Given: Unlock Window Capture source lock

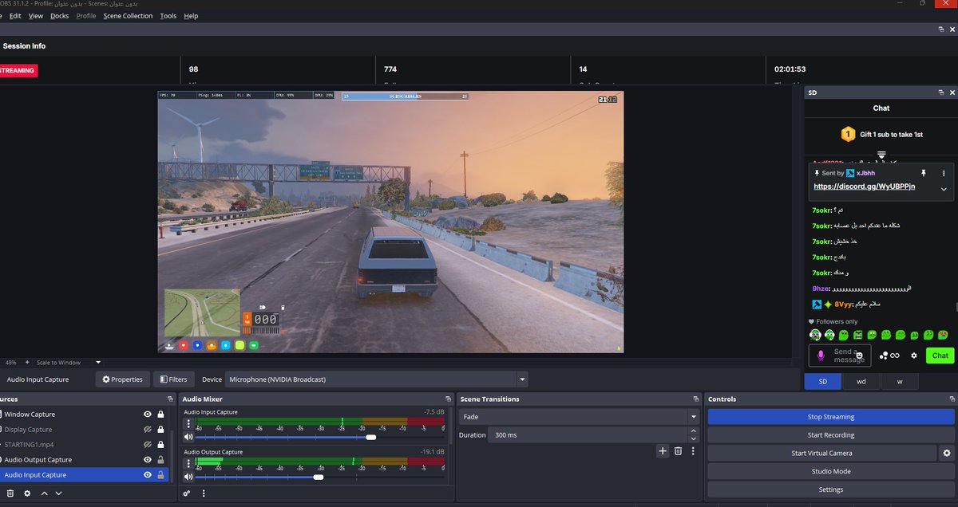Looking at the screenshot, I should point(160,415).
